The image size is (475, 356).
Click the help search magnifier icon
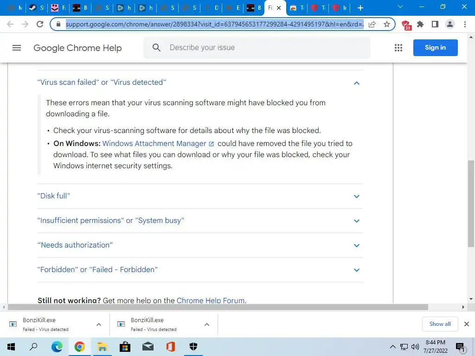point(156,48)
